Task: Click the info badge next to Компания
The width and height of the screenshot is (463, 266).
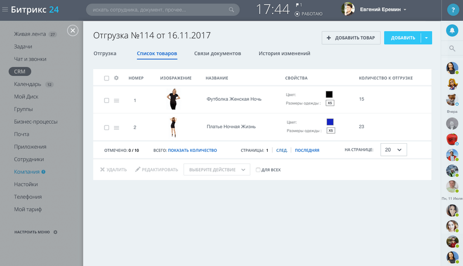Action: [43, 172]
